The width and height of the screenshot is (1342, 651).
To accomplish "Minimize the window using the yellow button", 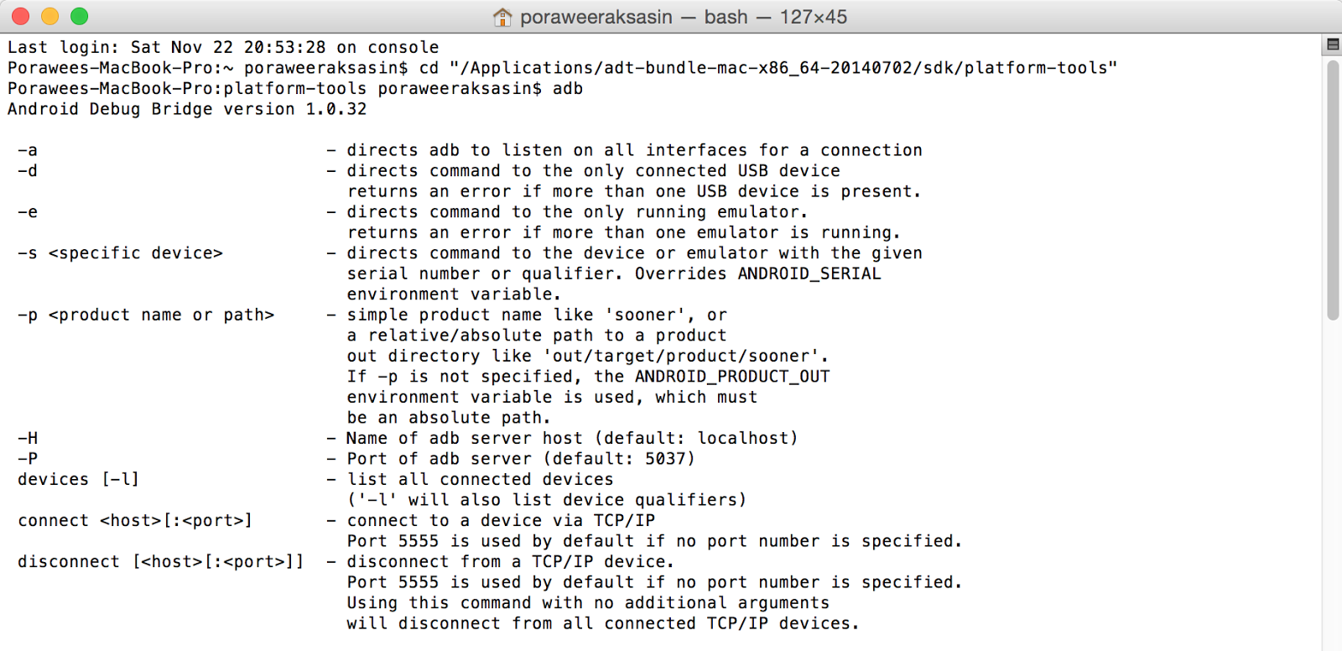I will (x=49, y=16).
